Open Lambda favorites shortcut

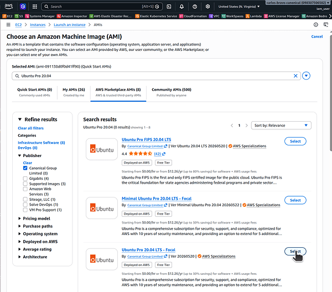pyautogui.click(x=253, y=16)
